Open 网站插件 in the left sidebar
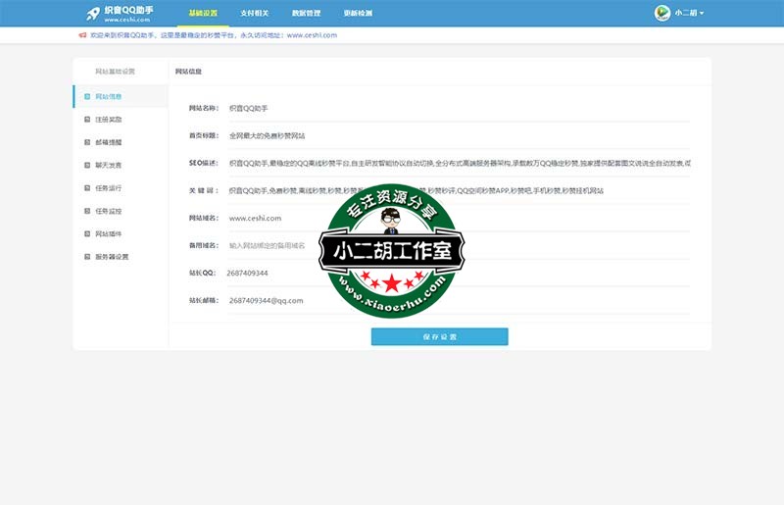 (x=109, y=233)
